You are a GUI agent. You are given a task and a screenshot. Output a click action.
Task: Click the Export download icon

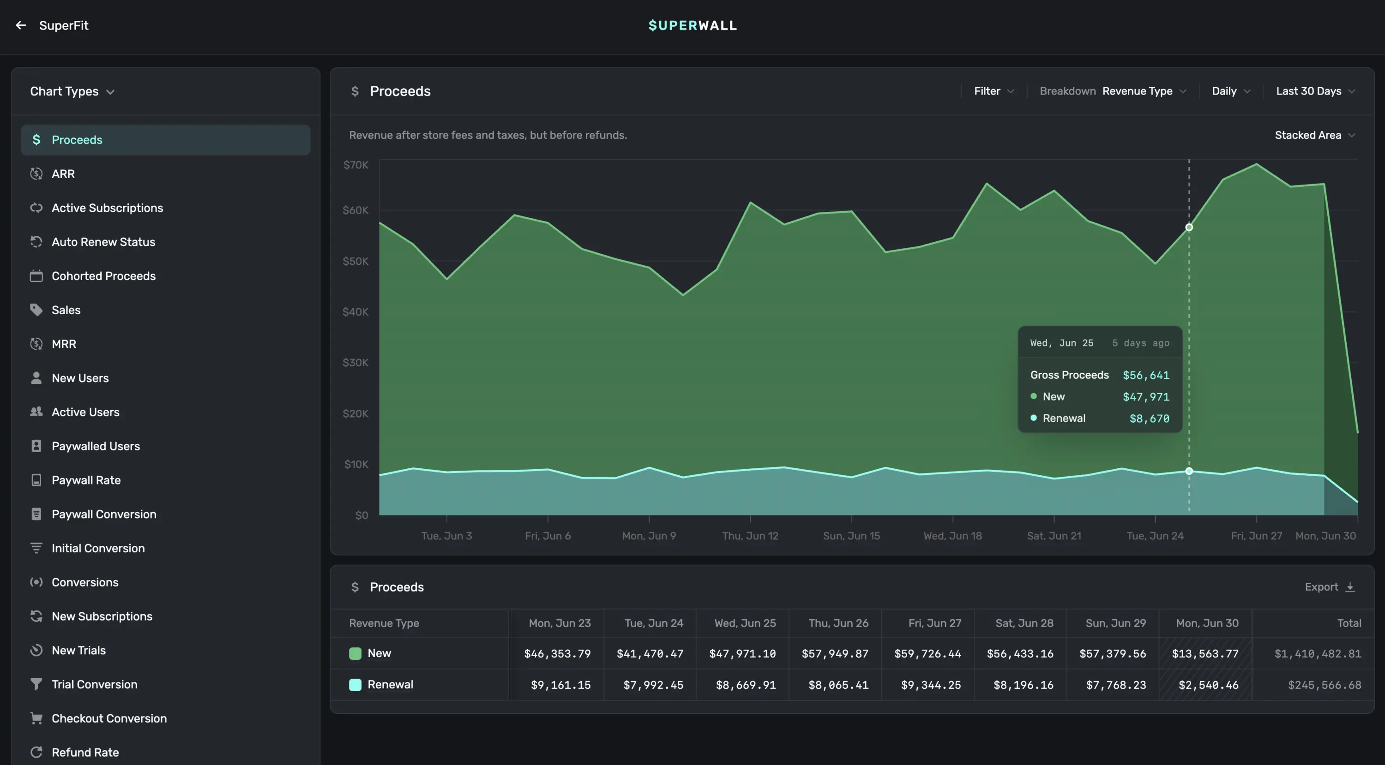click(1350, 587)
